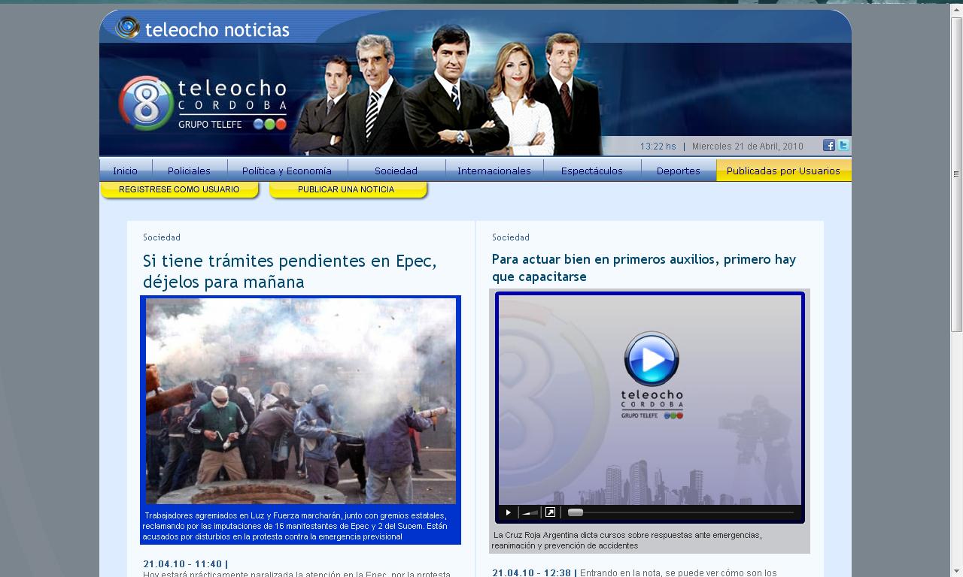Click the date Miercoles 21 de Abril, 2010
Image resolution: width=963 pixels, height=577 pixels.
coord(748,147)
